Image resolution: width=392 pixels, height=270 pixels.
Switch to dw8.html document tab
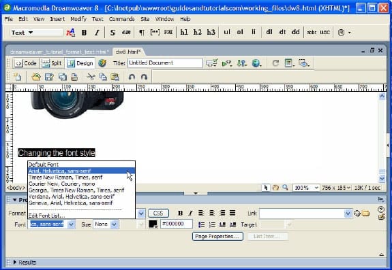point(128,52)
